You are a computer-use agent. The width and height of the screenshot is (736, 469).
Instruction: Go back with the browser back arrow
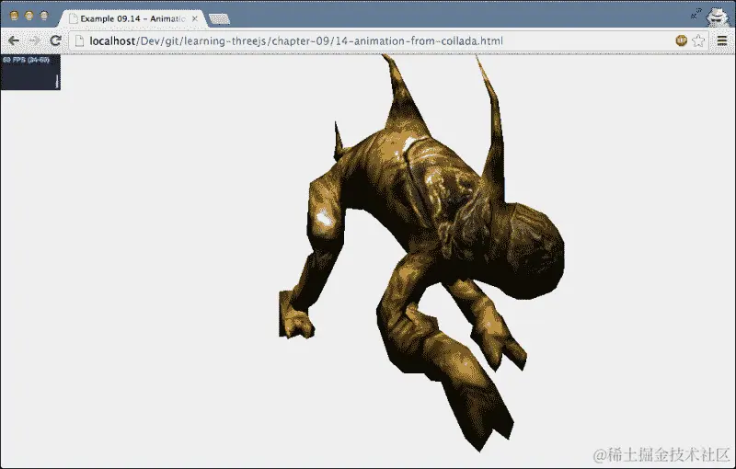point(14,40)
